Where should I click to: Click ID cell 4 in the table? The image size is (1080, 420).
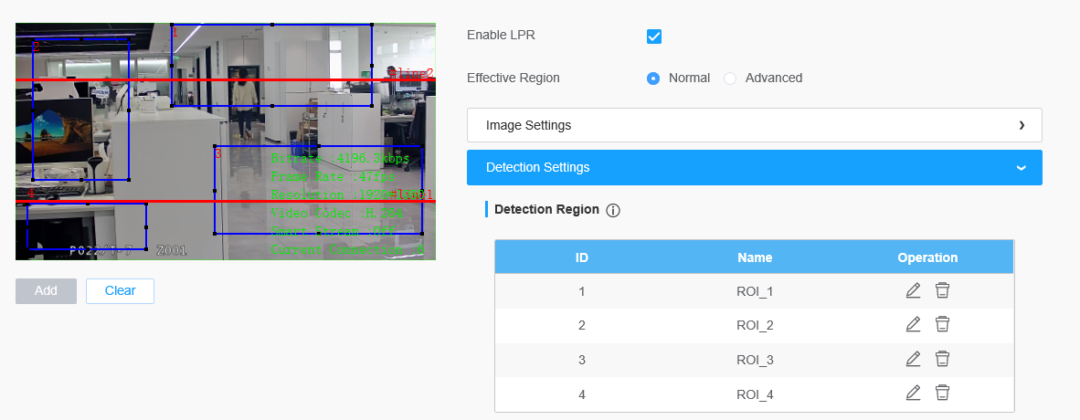(582, 394)
